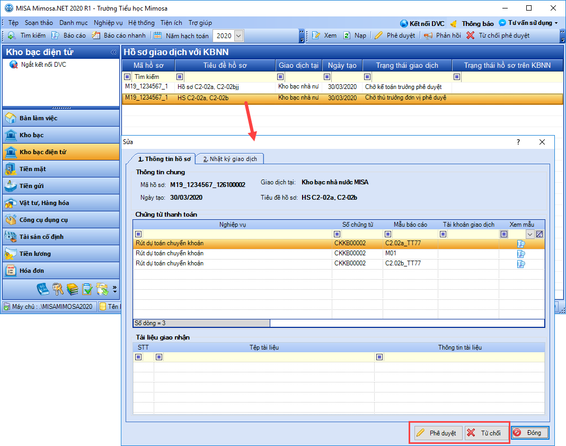
Task: Click the blue book icon in sidebar strip
Action: click(42, 289)
